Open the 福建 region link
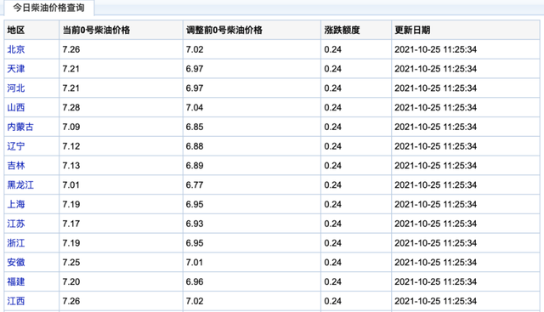The width and height of the screenshot is (544, 312). coord(16,281)
